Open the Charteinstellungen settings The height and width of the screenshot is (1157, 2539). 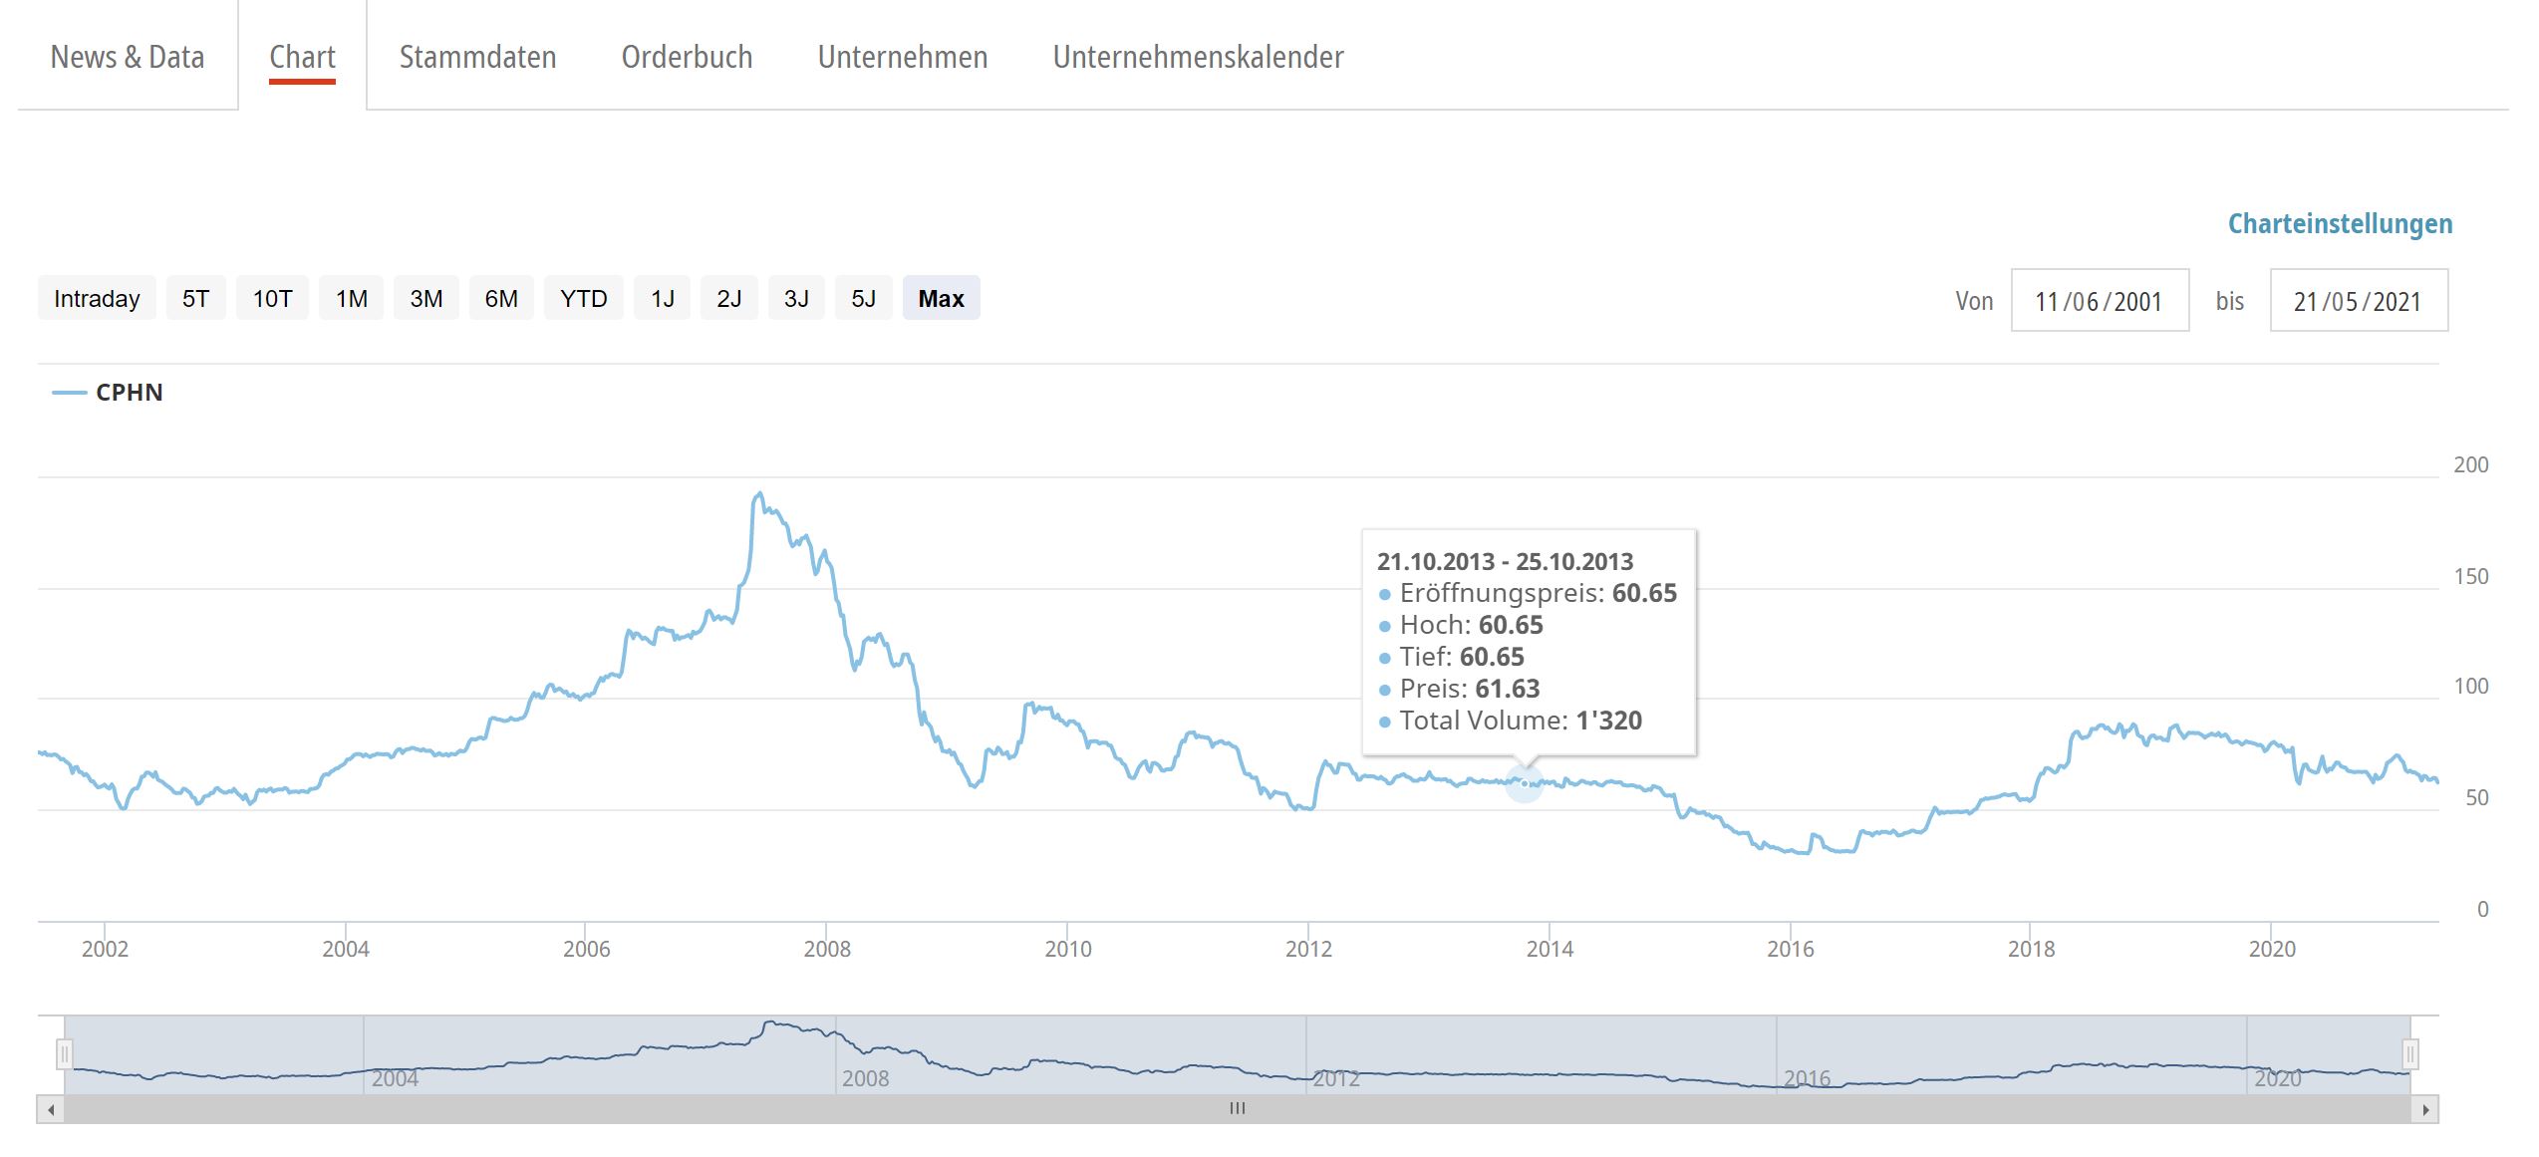(2339, 224)
